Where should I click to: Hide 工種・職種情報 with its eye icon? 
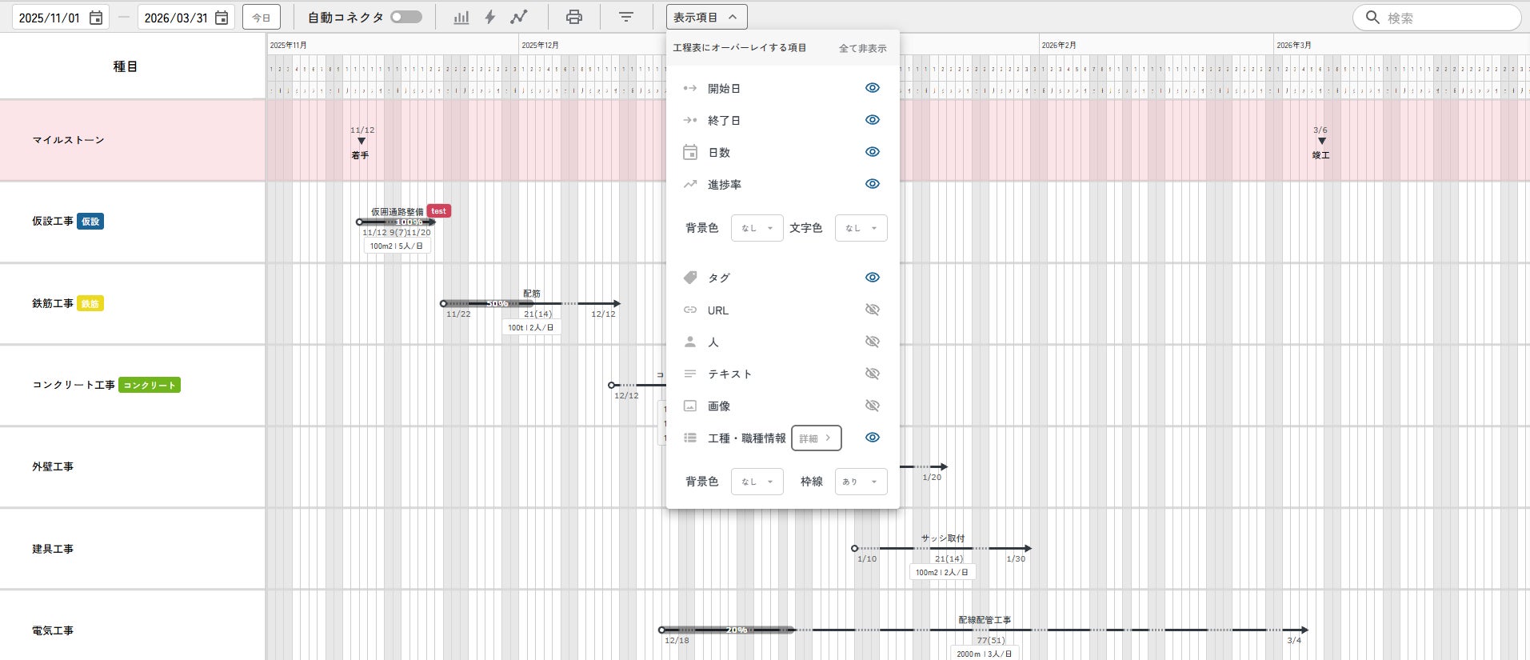click(873, 438)
